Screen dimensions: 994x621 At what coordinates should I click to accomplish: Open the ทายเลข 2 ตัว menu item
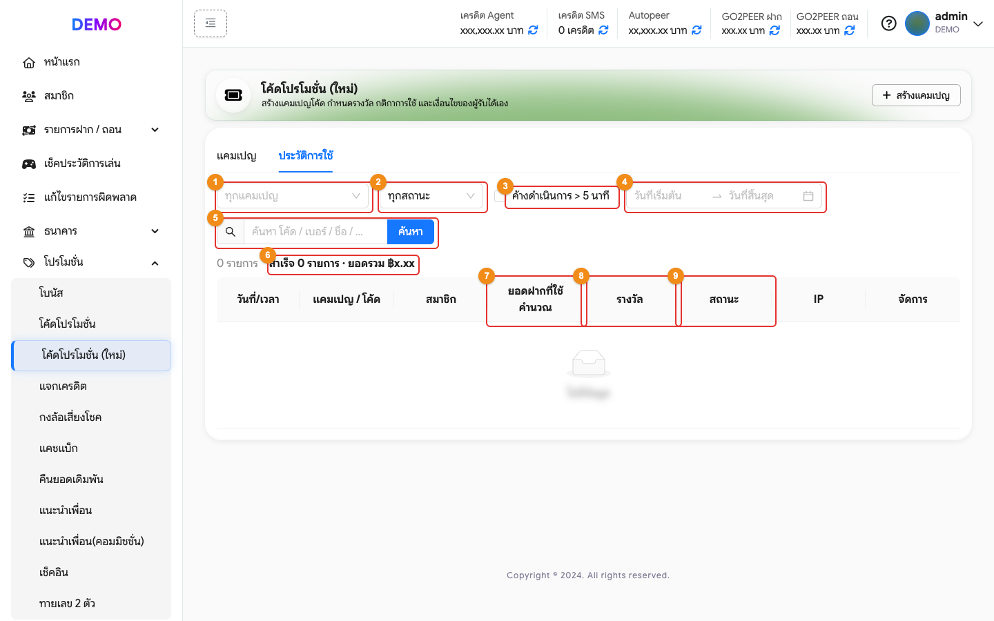click(x=91, y=604)
